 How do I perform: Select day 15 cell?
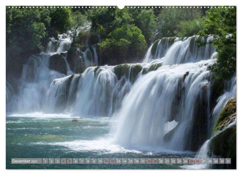pyautogui.click(x=131, y=161)
